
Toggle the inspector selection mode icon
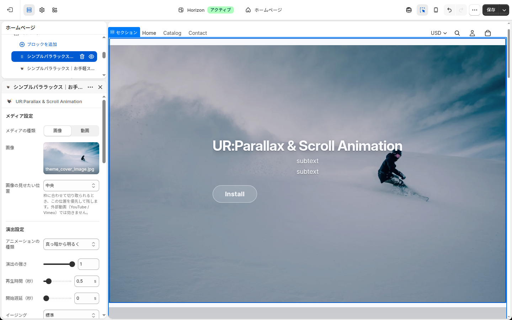pos(422,10)
